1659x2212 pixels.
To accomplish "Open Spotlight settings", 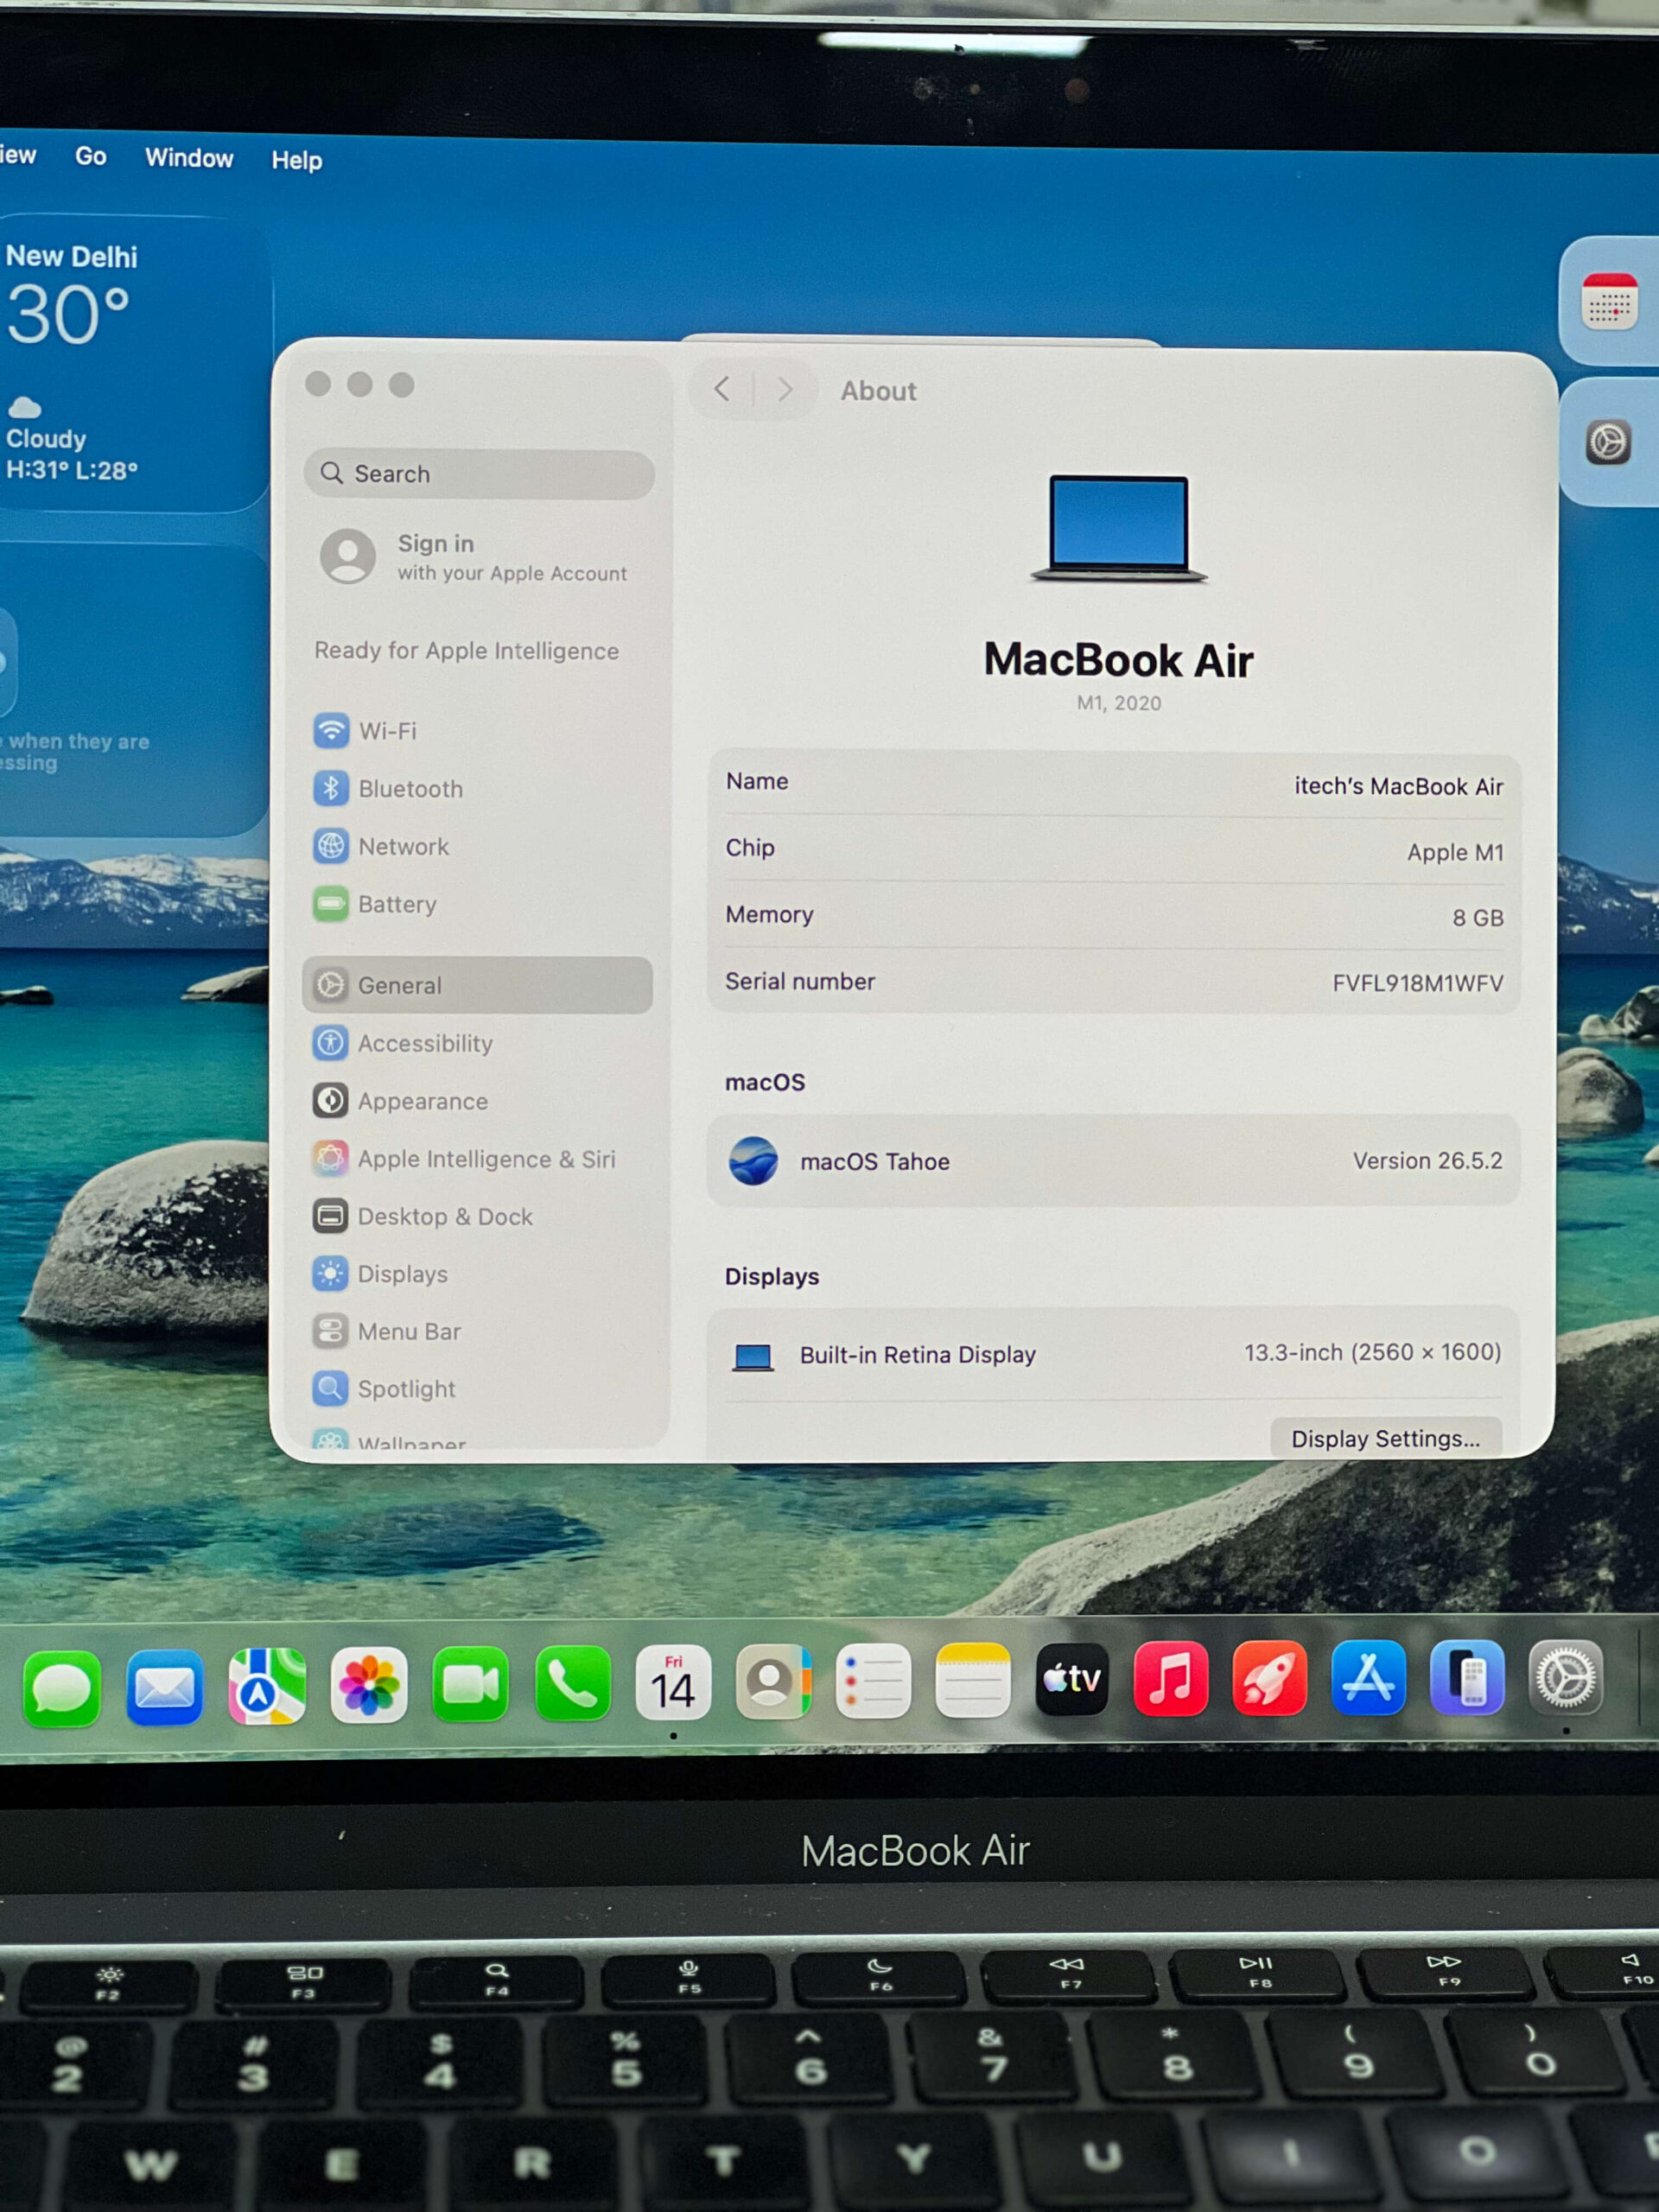I will pyautogui.click(x=478, y=1390).
